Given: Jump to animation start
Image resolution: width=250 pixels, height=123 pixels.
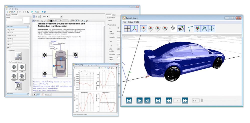Looking at the screenshot, I should (x=129, y=100).
